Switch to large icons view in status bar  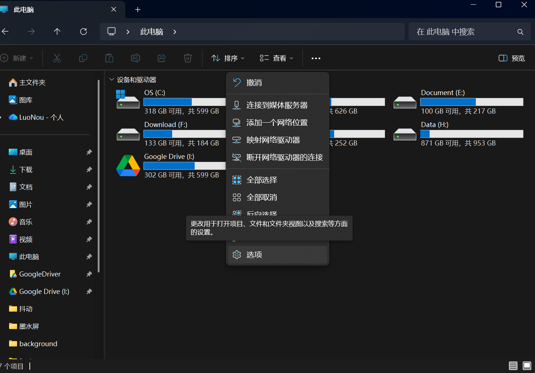(x=527, y=366)
